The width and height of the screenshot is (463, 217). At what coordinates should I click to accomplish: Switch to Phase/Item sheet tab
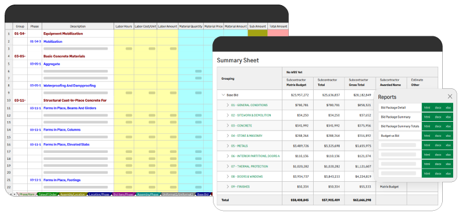(27, 194)
